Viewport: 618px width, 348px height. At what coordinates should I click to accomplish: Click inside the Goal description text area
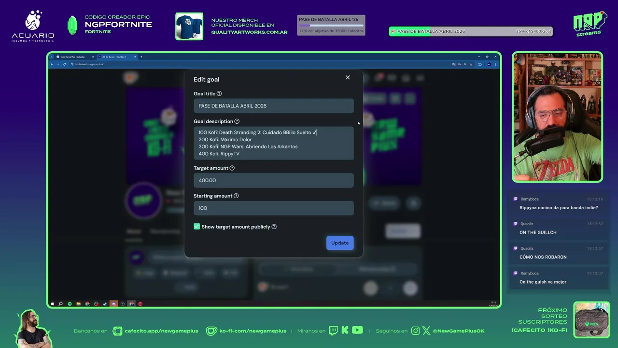(274, 143)
